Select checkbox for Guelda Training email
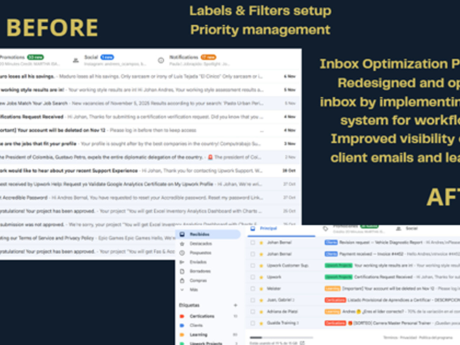Screen dimensions: 460x345 pyautogui.click(x=253, y=323)
